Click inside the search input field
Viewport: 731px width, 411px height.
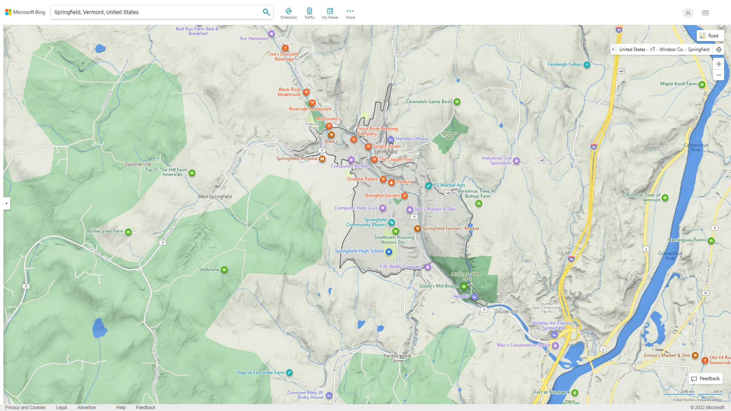click(152, 12)
